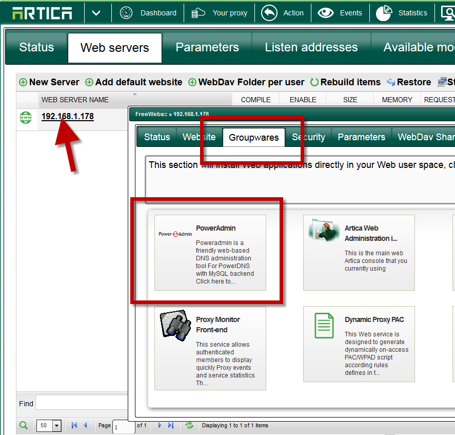Click the Rebuild items refresh icon

pos(314,82)
